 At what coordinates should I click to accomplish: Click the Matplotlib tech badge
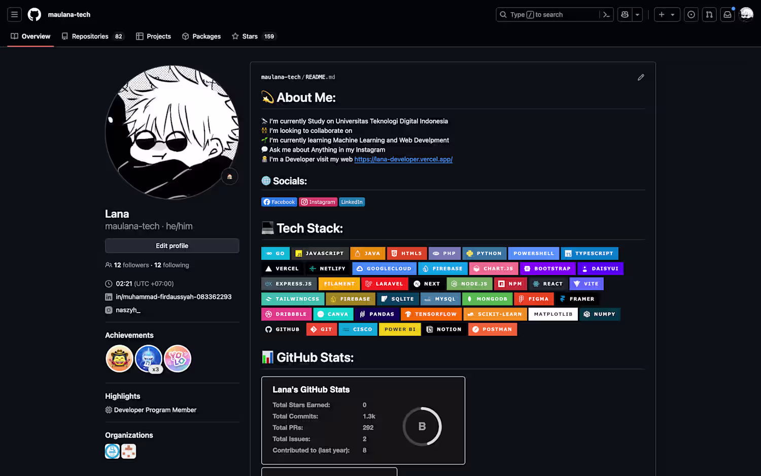coord(553,314)
